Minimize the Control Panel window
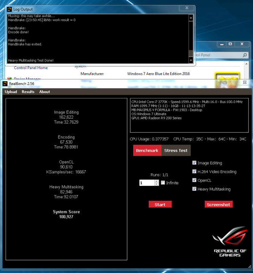Viewport: 253px width, 273px height. point(222,44)
